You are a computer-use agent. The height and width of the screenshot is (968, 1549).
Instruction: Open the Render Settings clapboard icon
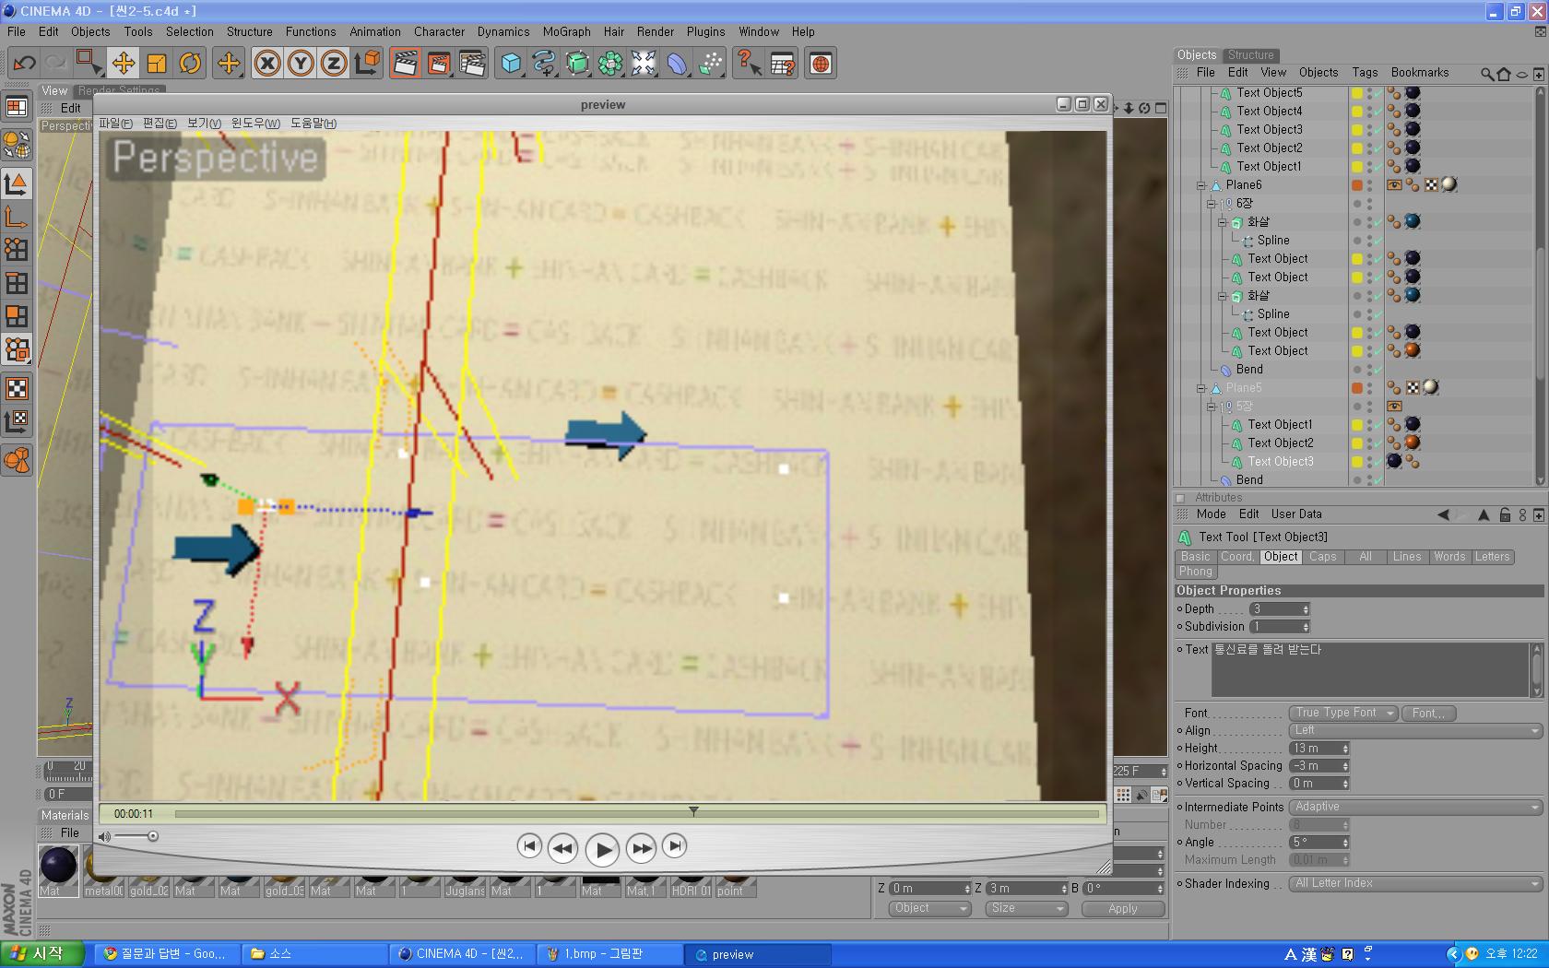coord(472,64)
